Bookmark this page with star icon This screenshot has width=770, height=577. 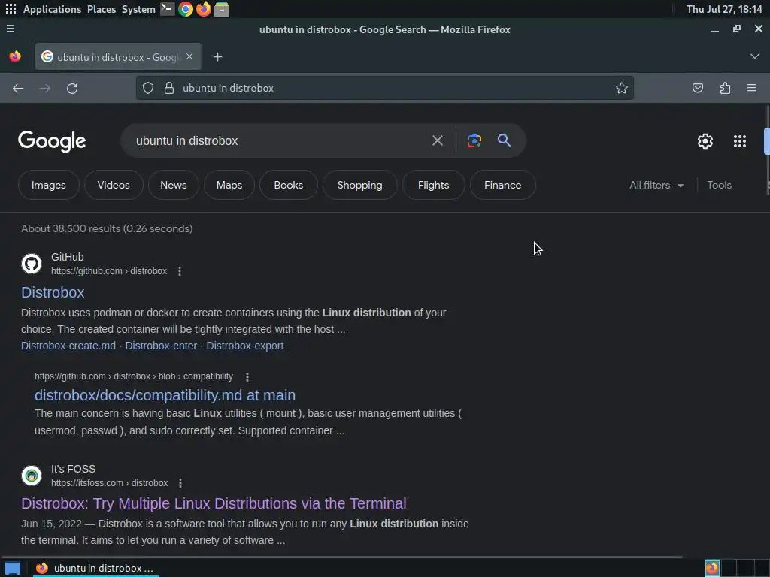tap(622, 89)
